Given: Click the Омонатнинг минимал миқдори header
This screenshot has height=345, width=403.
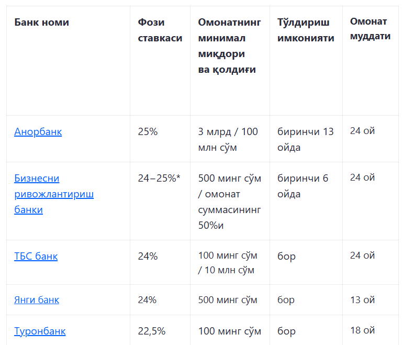Looking at the screenshot, I should [229, 46].
